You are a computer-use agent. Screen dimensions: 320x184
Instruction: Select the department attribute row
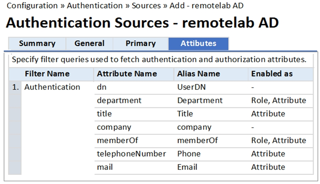119,101
